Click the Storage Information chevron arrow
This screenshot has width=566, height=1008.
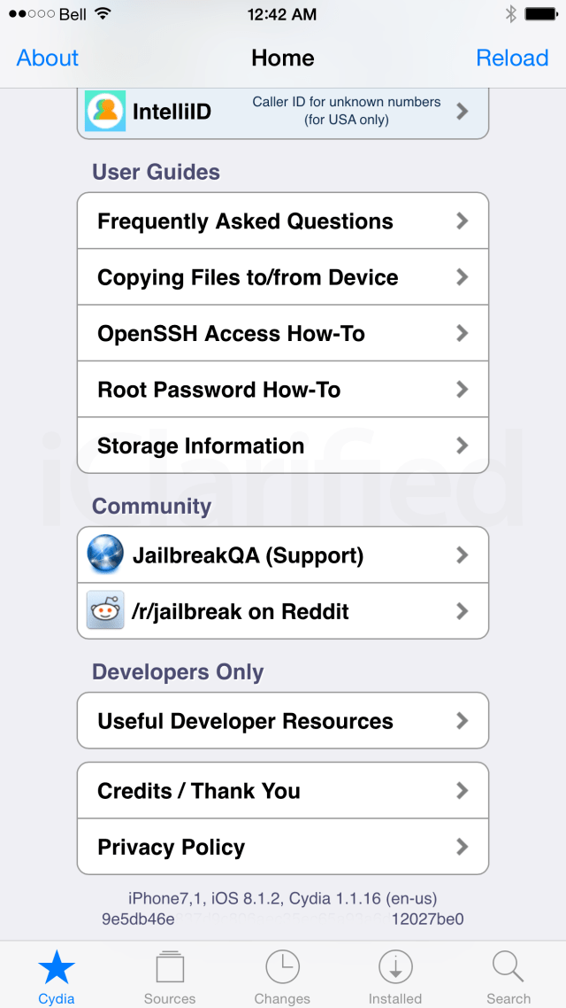click(x=462, y=446)
